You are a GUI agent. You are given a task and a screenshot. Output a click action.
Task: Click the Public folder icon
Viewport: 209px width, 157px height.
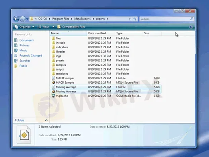point(16,66)
